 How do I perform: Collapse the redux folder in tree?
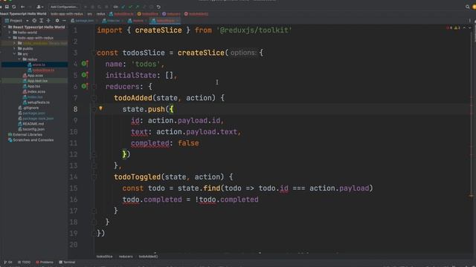tap(19, 59)
